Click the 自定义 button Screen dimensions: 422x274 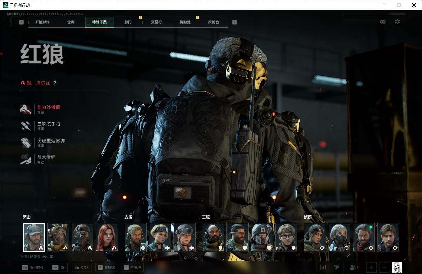coord(81,267)
